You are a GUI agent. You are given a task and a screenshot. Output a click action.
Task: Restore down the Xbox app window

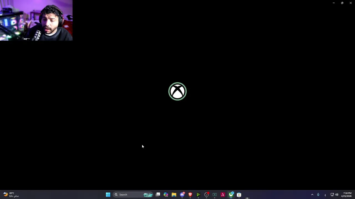(342, 3)
